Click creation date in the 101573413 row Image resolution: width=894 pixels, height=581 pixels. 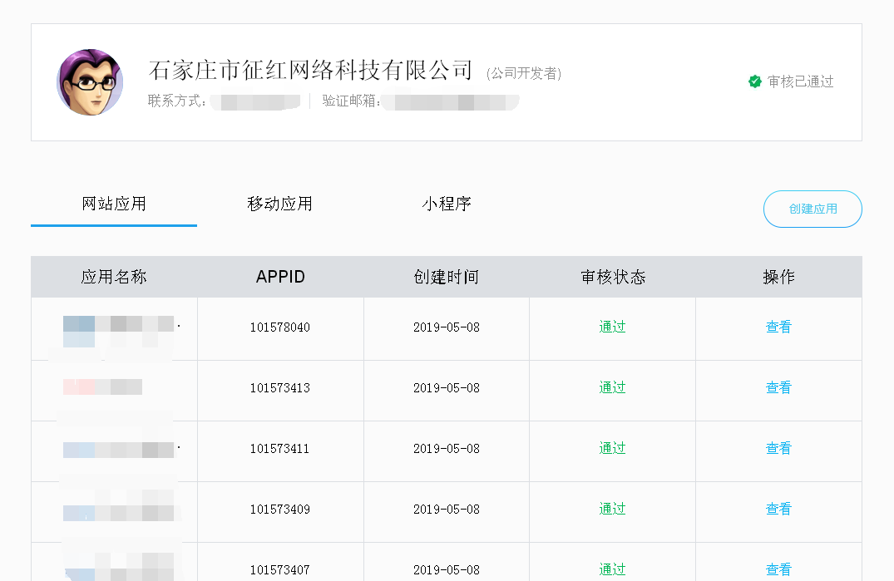click(447, 388)
